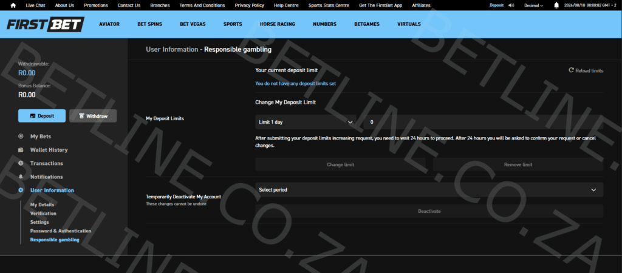Click the My Bets sidebar icon
Screen dimensions: 622x273
(x=21, y=136)
